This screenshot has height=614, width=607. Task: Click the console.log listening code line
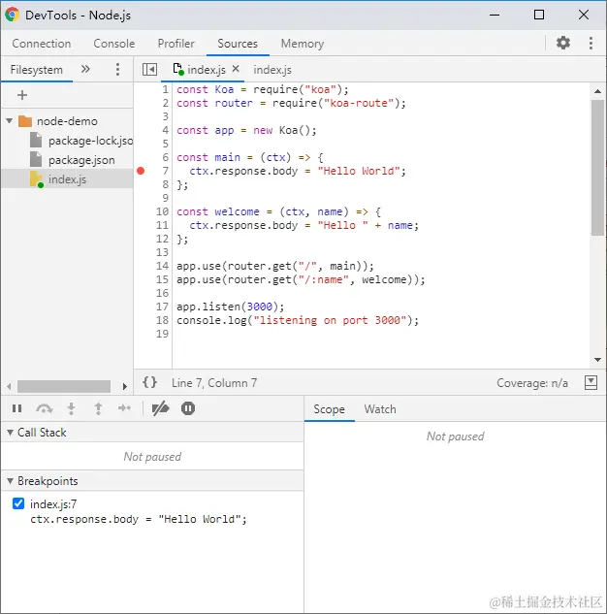[298, 320]
